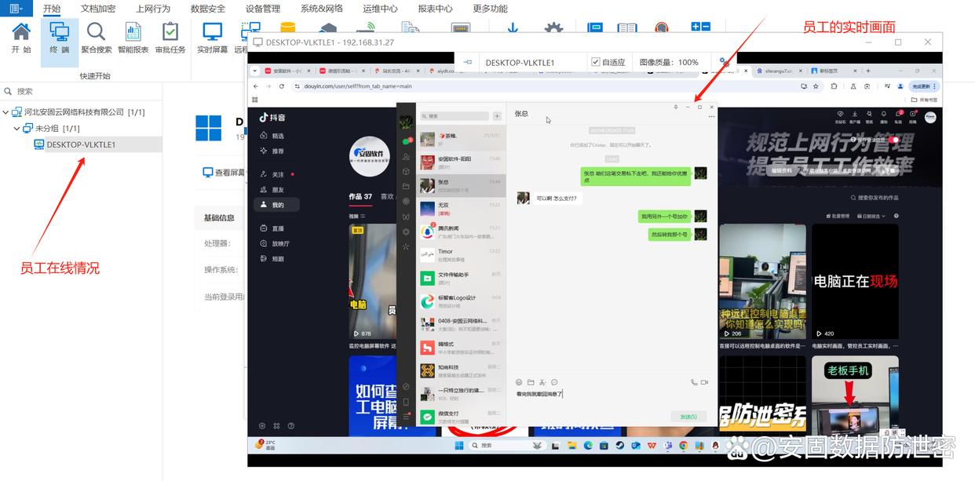Viewport: 975px width, 481px height.
Task: Open 更多功能 ribbon tab
Action: coord(490,9)
